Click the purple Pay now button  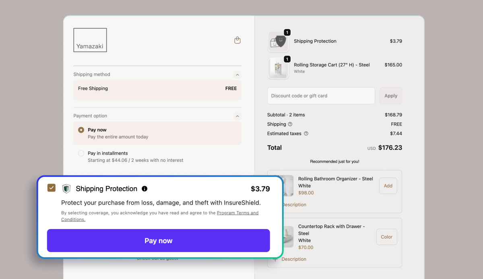(159, 241)
